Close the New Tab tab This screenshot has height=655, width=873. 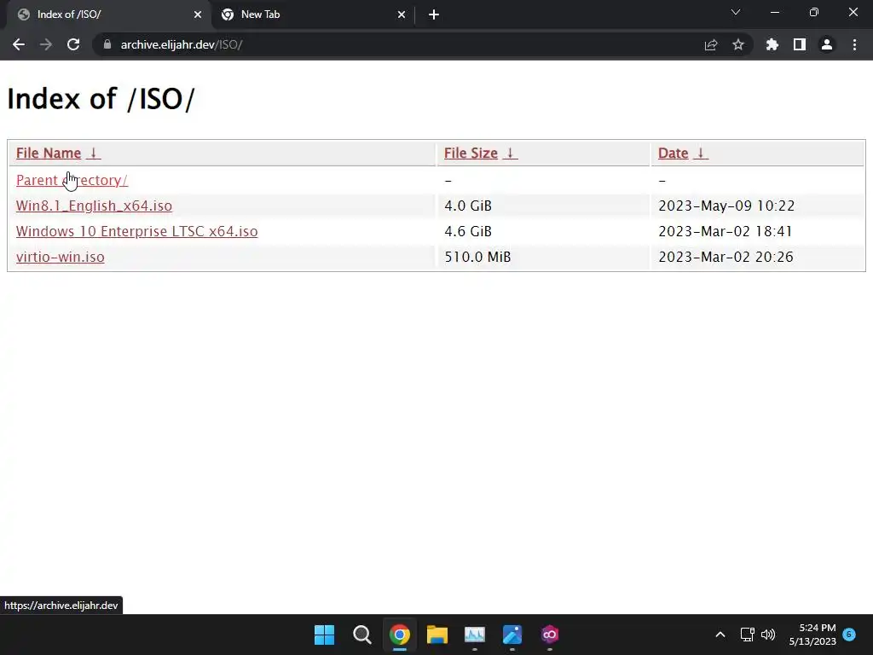tap(402, 14)
